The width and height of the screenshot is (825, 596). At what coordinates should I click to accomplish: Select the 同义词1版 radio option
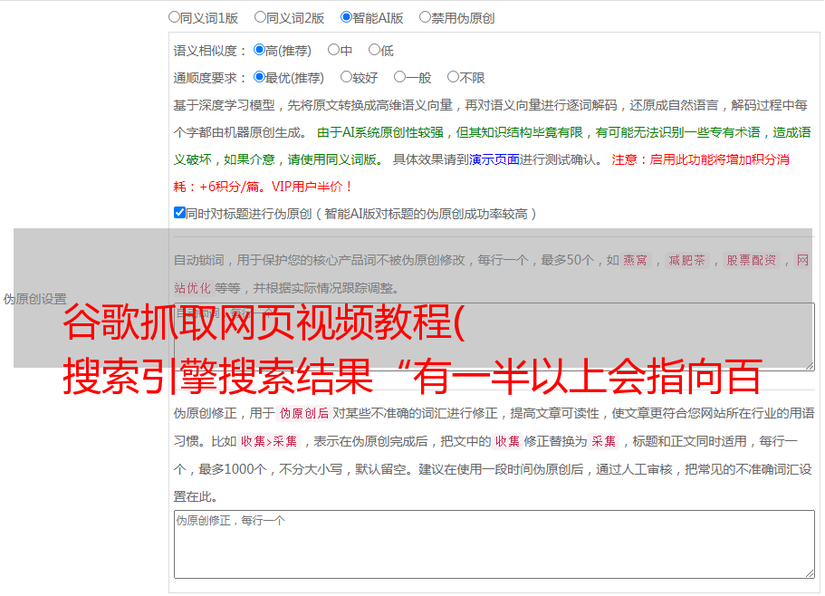[175, 16]
